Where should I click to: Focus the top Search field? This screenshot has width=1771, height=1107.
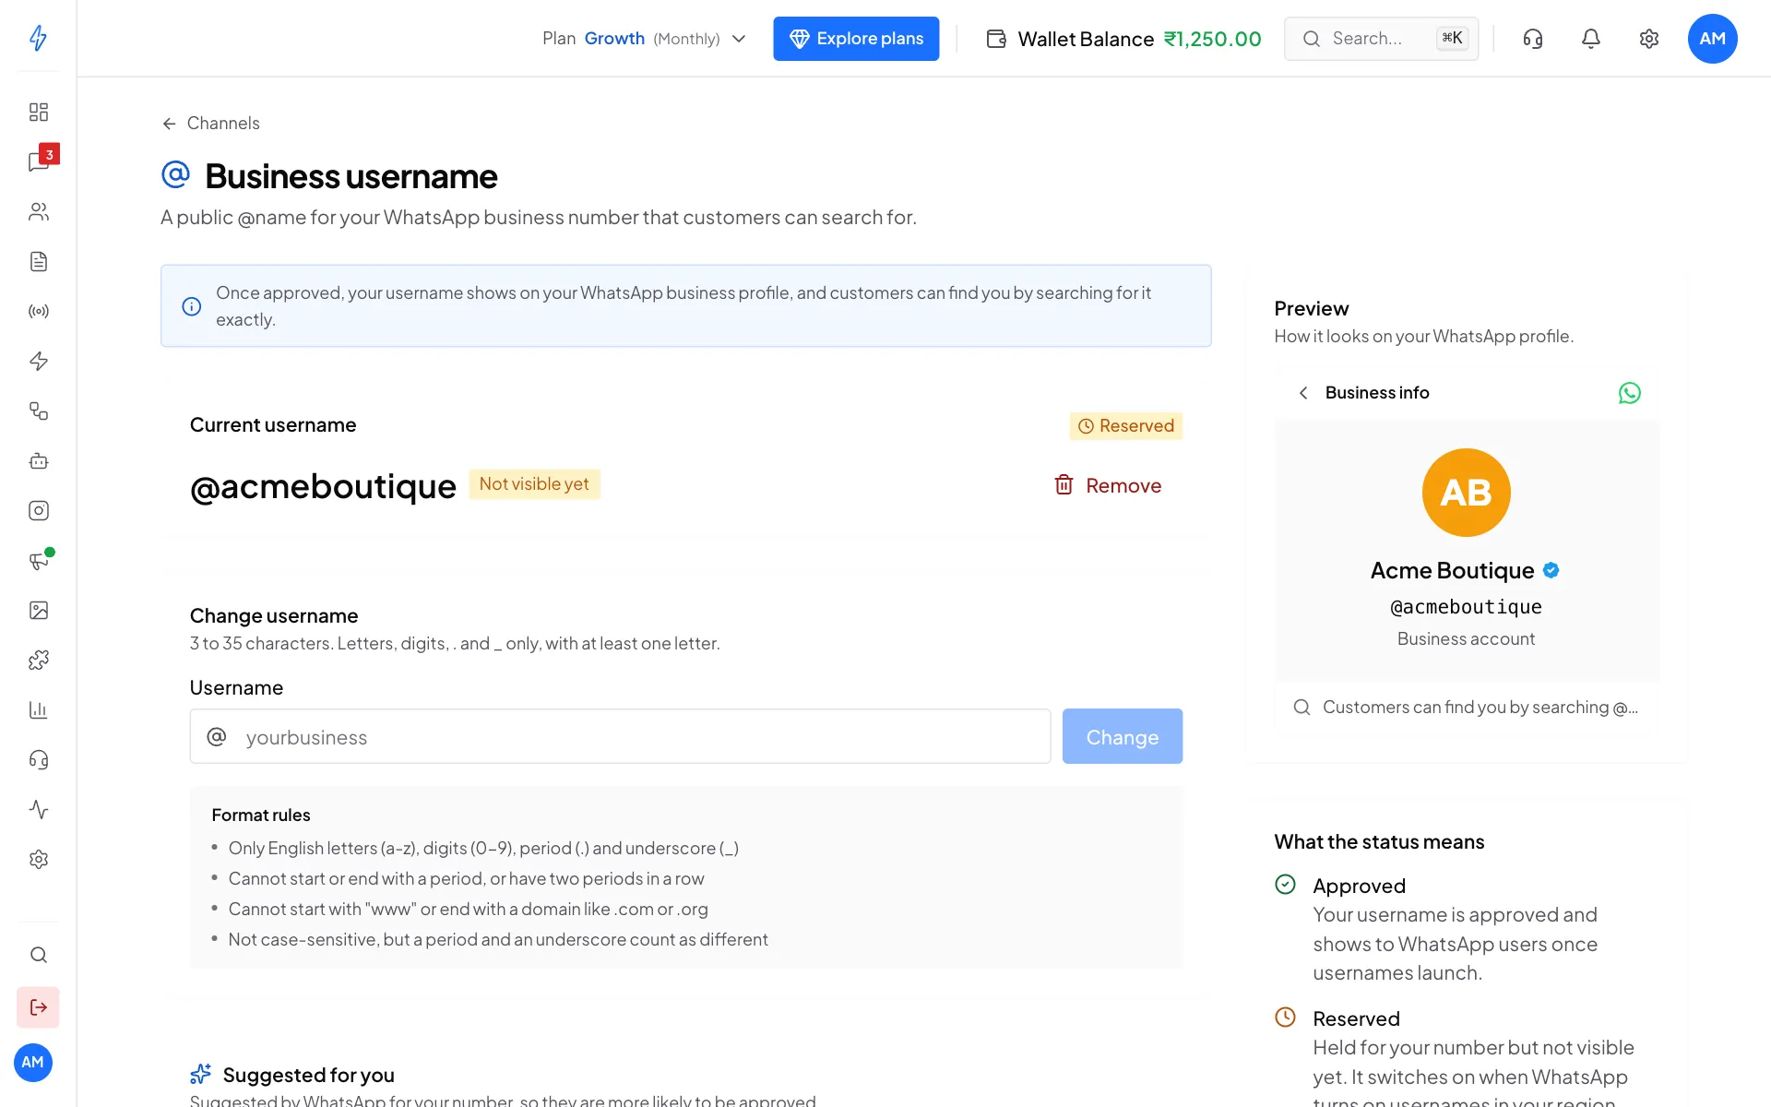pos(1381,39)
